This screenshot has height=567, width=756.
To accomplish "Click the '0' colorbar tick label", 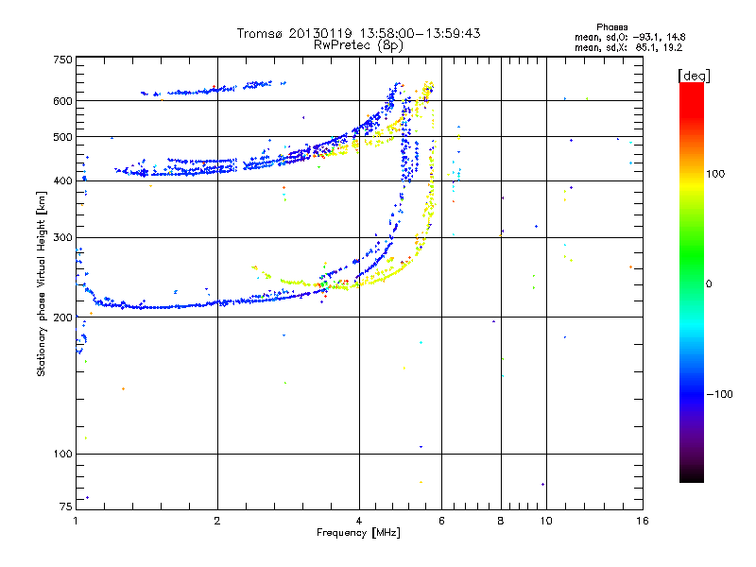I will point(709,284).
